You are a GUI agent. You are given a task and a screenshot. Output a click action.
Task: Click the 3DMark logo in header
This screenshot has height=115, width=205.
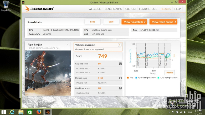39,9
